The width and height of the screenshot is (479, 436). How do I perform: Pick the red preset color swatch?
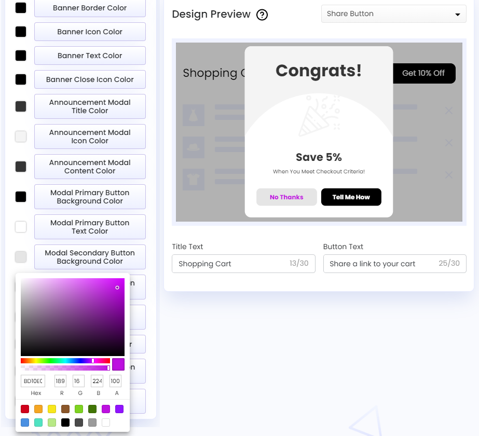pyautogui.click(x=24, y=408)
